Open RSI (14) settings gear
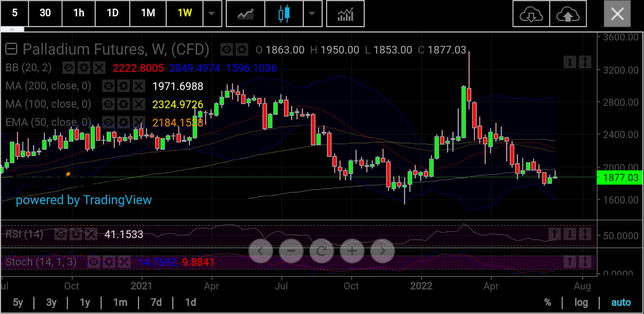 pyautogui.click(x=76, y=234)
